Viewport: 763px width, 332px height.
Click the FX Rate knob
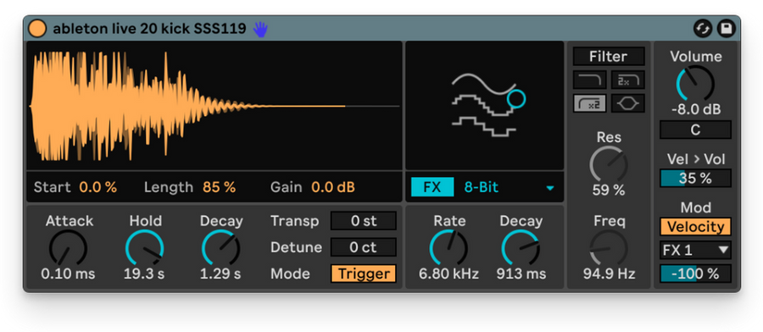pyautogui.click(x=448, y=248)
